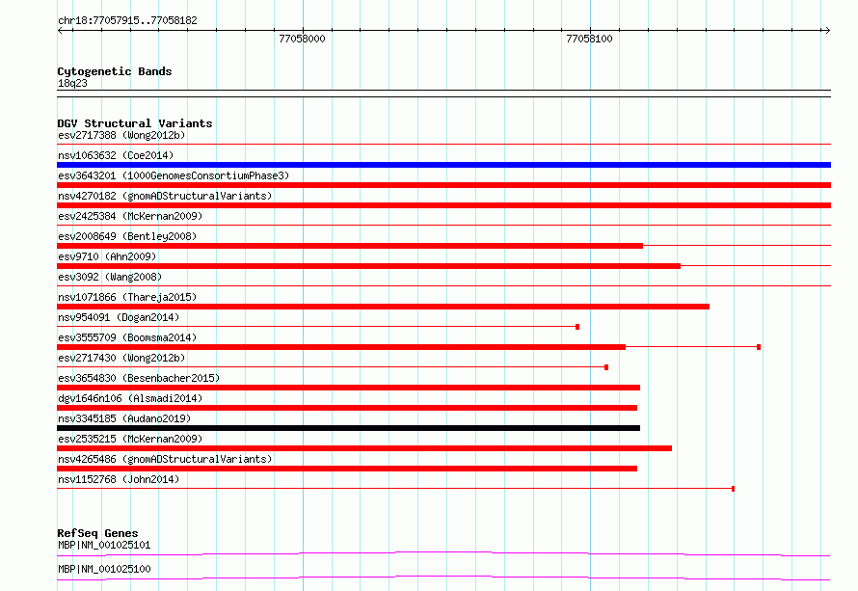Image resolution: width=858 pixels, height=591 pixels.
Task: Click the left arrow of the ruler
Action: 60,30
